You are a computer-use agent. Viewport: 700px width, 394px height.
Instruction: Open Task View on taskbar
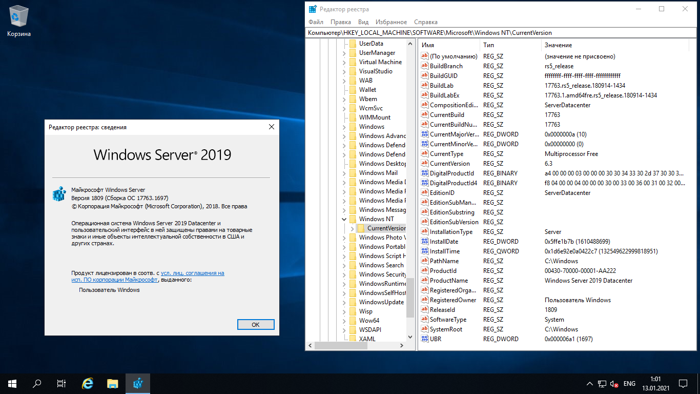pyautogui.click(x=61, y=383)
